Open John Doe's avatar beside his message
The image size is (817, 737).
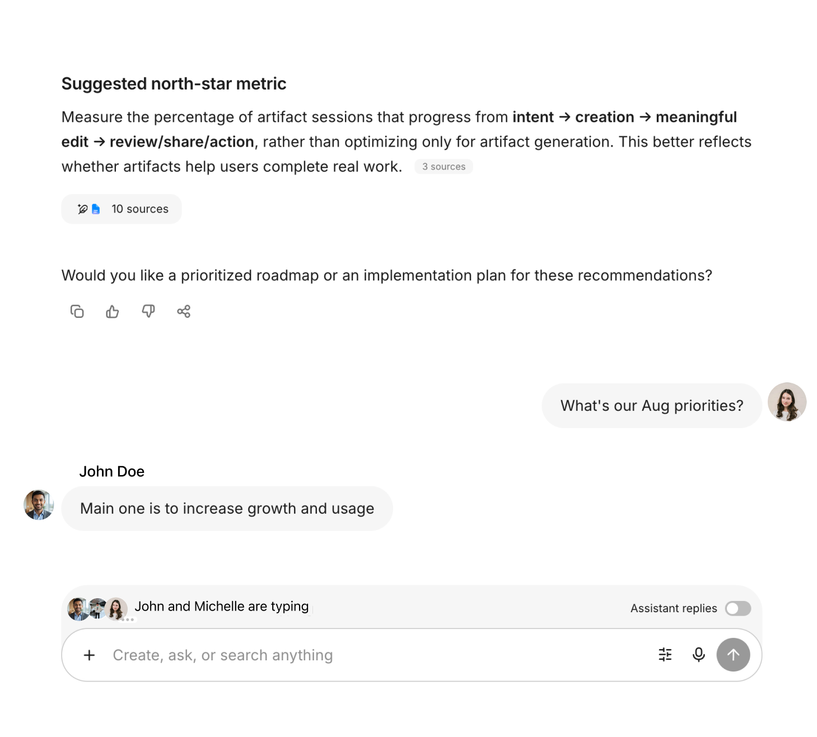click(x=39, y=505)
